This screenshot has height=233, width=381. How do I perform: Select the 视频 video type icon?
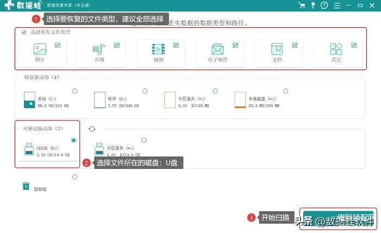click(158, 49)
